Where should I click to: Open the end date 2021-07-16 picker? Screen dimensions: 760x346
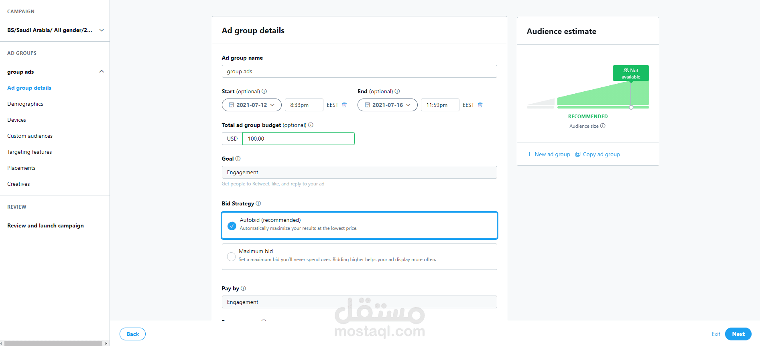(x=388, y=105)
